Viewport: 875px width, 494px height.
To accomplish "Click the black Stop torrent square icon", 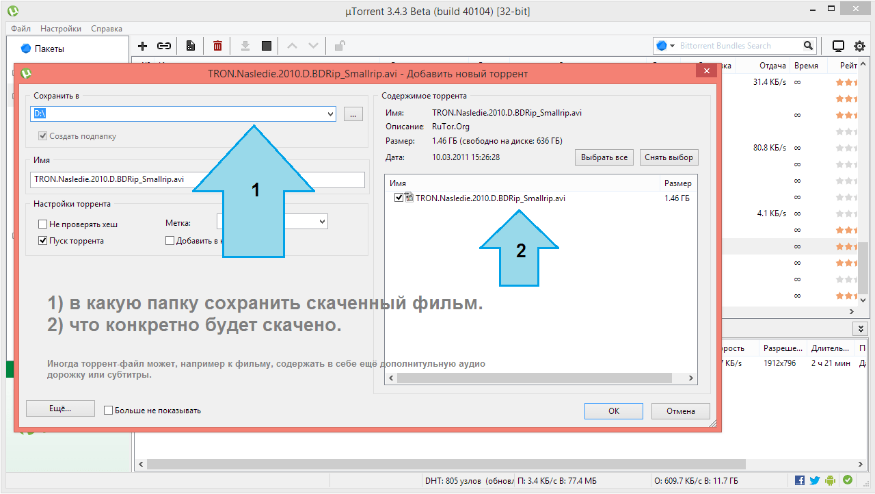I will pos(267,46).
